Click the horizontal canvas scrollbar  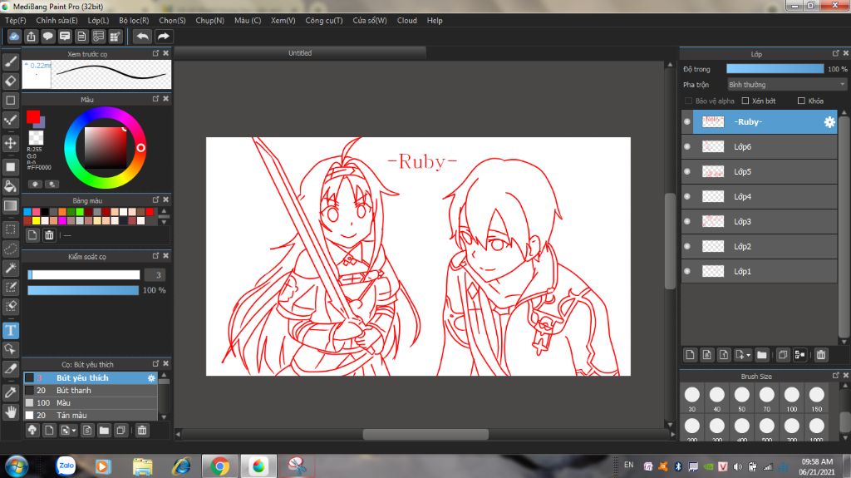pyautogui.click(x=425, y=435)
